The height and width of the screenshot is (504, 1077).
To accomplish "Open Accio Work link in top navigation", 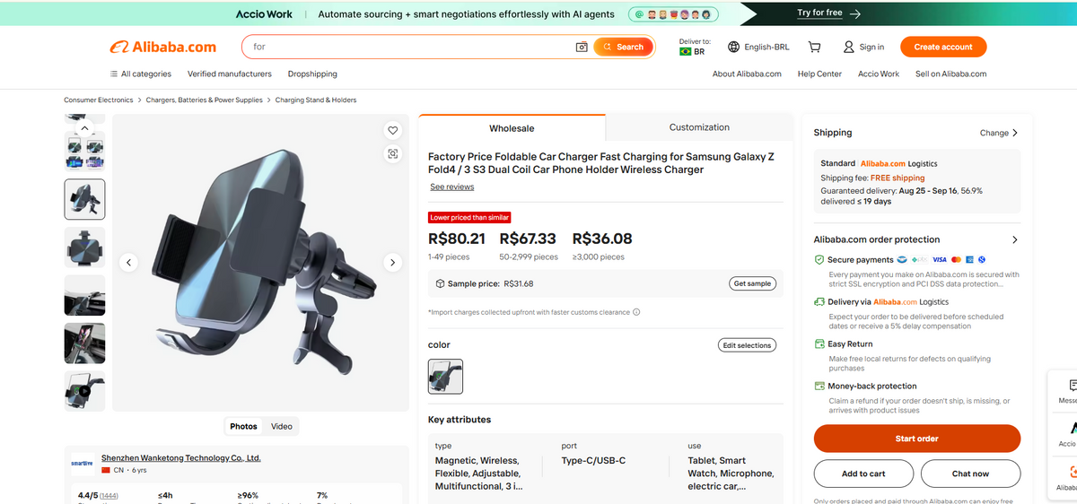I will (878, 74).
